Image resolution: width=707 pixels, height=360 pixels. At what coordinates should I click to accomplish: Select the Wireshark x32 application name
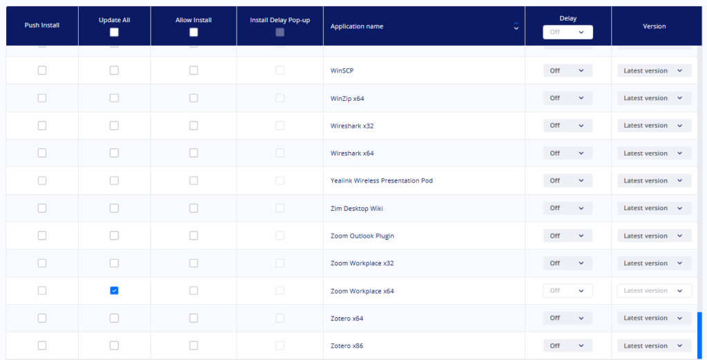click(351, 126)
